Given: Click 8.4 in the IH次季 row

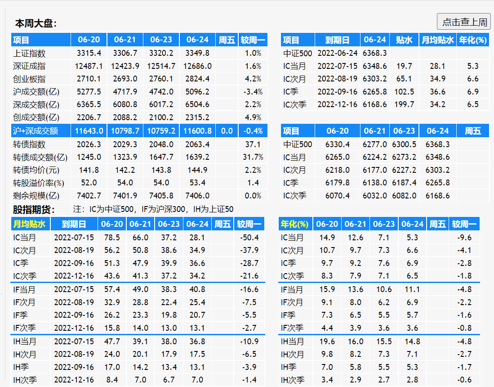Looking at the screenshot, I should [112, 380].
